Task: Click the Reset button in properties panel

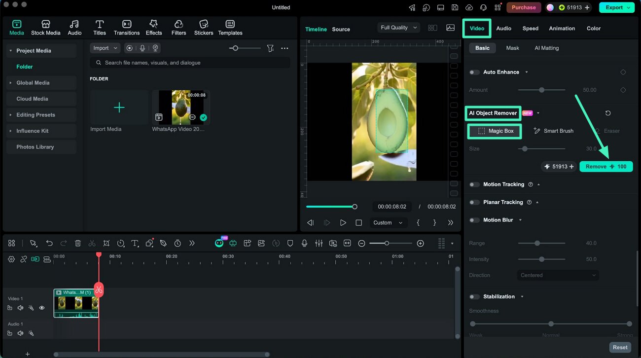Action: (620, 347)
